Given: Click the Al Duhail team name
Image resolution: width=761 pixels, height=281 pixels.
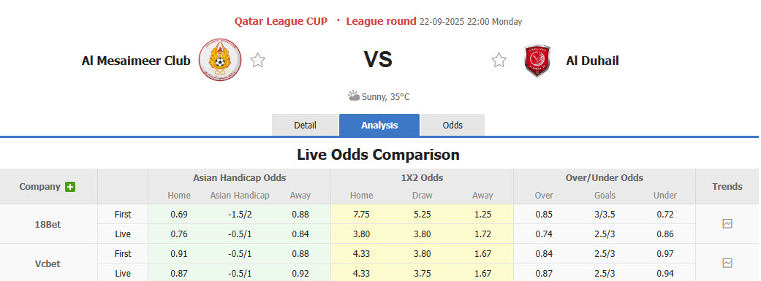Looking at the screenshot, I should point(592,61).
